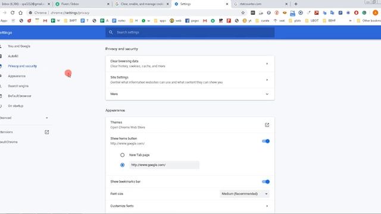Click the red arrow extension icon
Viewport: 381px width, 214px height.
(x=316, y=12)
